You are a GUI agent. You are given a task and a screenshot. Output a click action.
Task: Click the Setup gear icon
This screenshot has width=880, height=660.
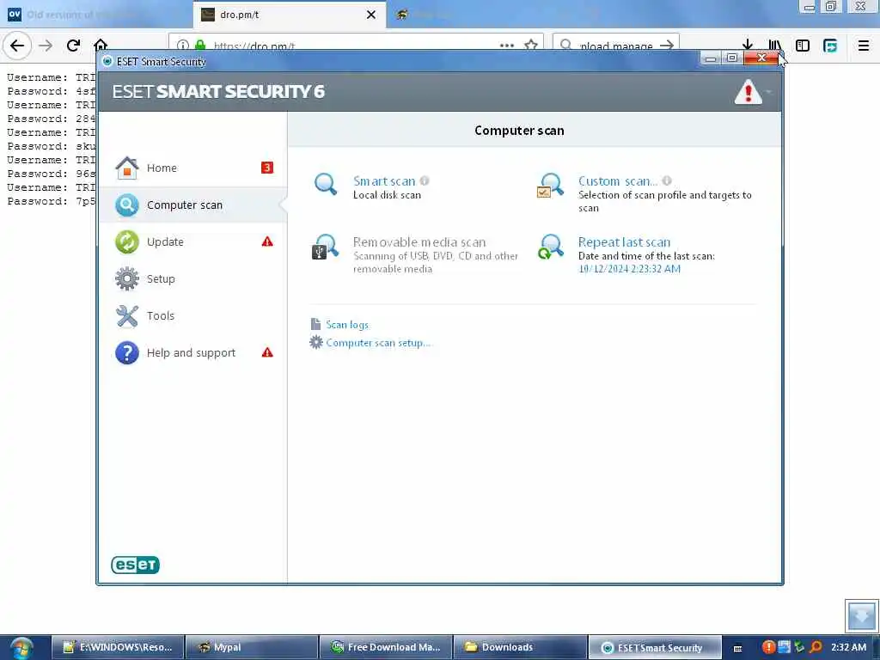(x=127, y=279)
